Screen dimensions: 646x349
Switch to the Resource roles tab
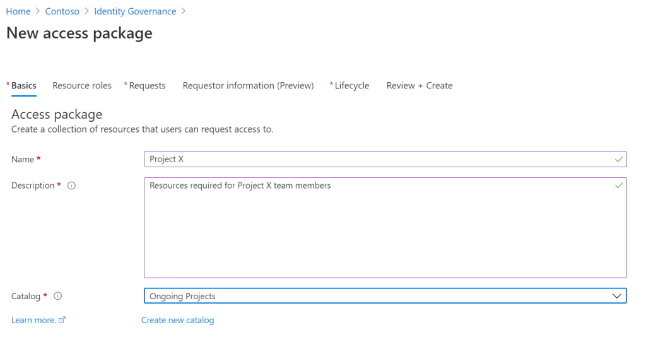point(82,86)
